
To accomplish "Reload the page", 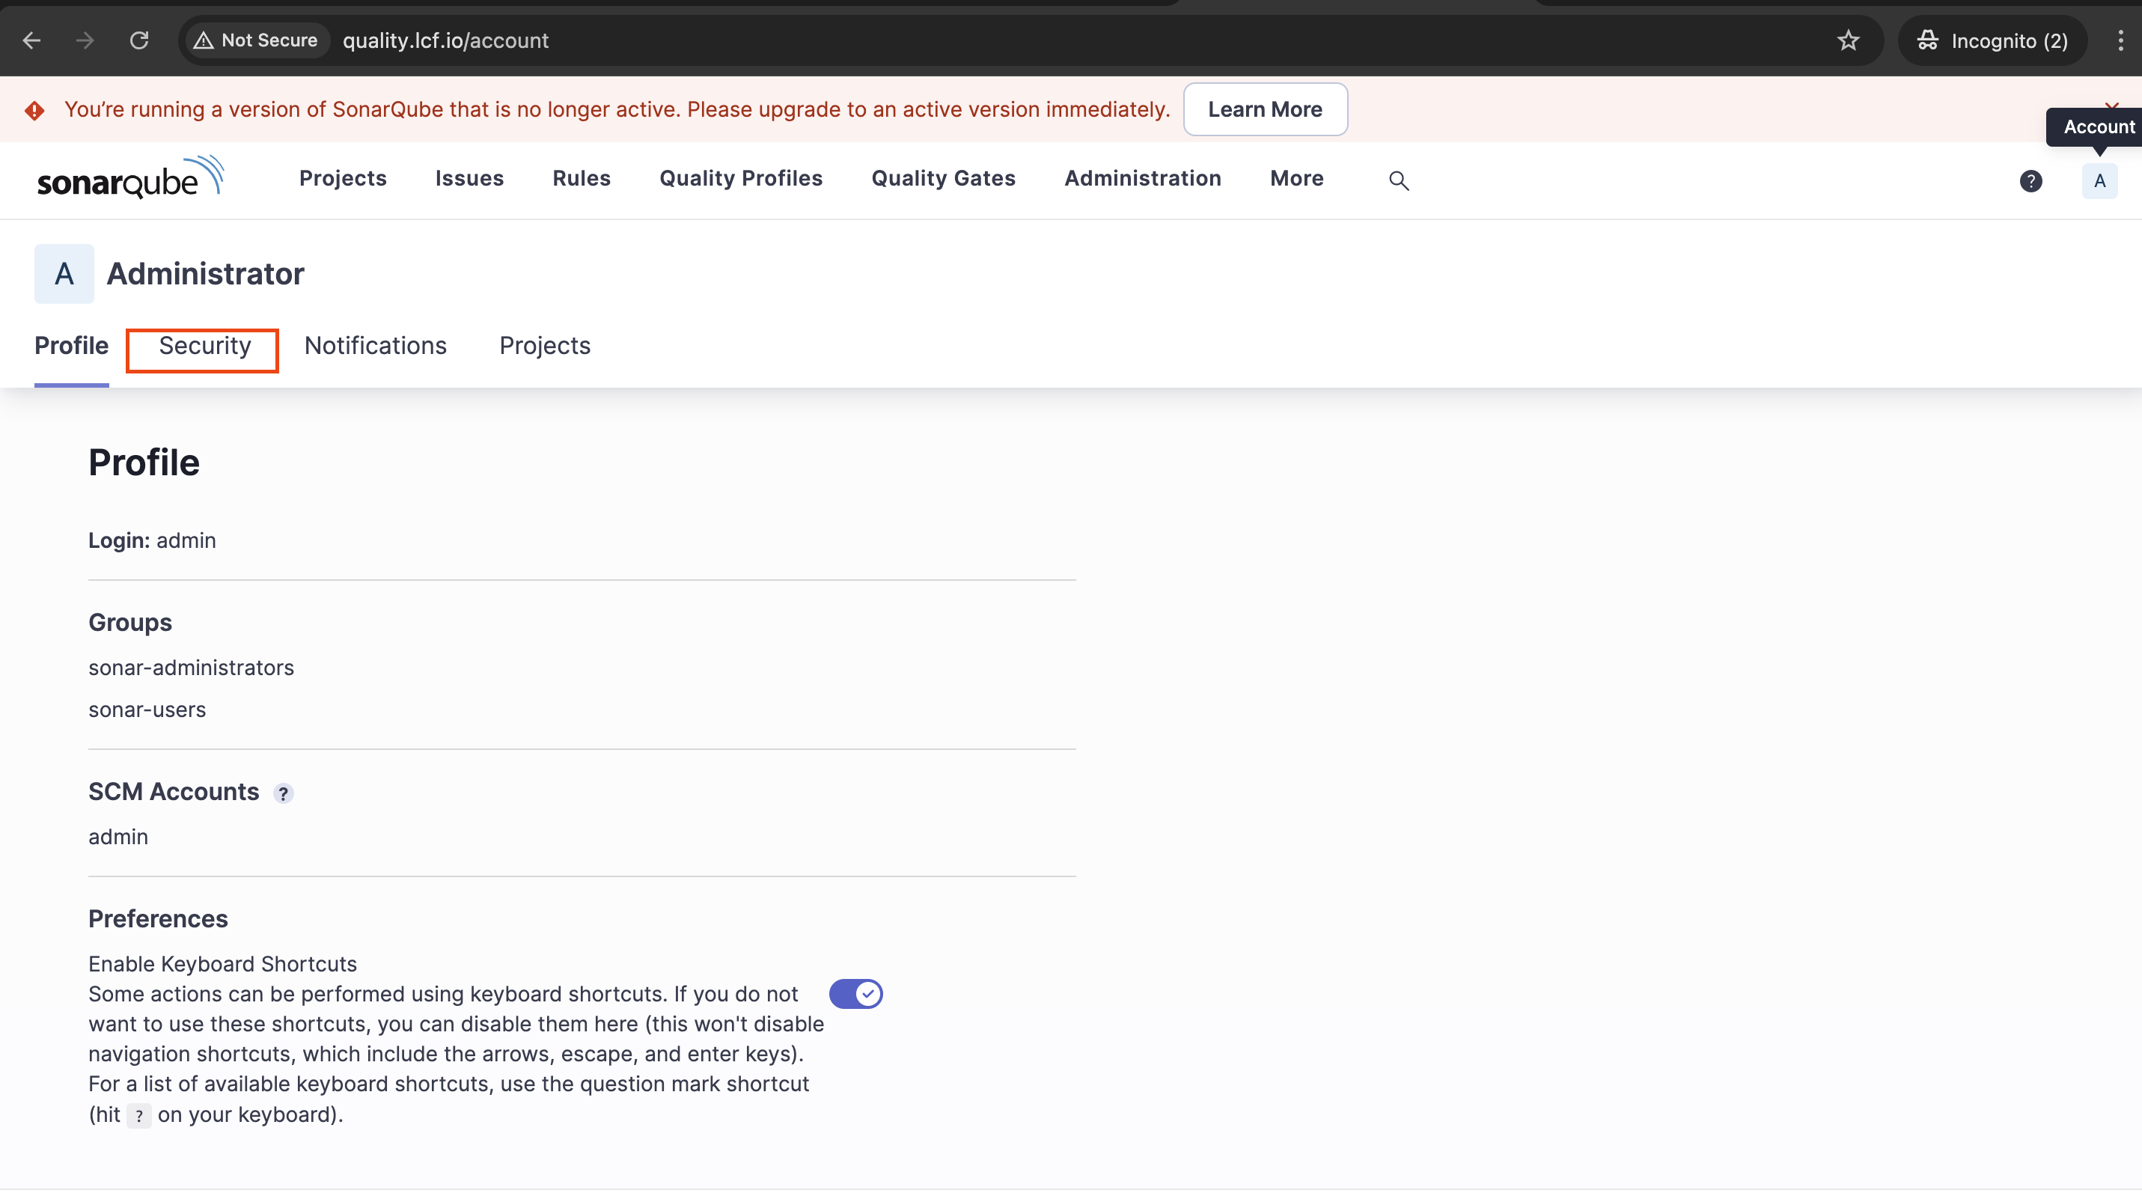I will 139,40.
